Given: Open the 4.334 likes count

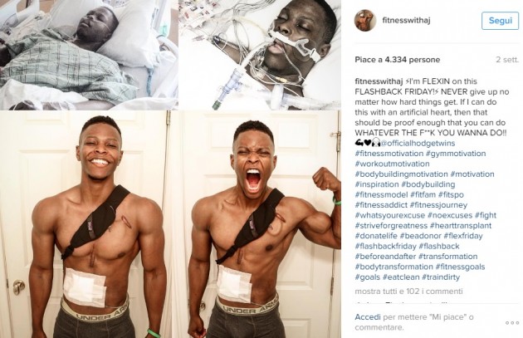Looking at the screenshot, I should tap(398, 60).
